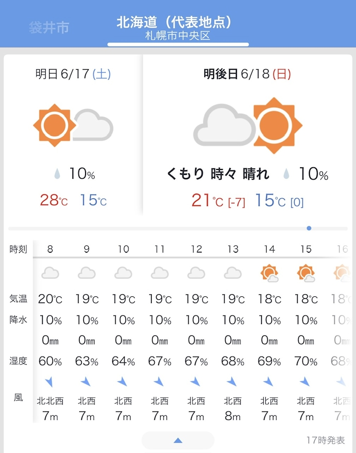Image resolution: width=356 pixels, height=453 pixels.
Task: Tap the 20°C temperature at 8 o'clock
Action: 50,299
